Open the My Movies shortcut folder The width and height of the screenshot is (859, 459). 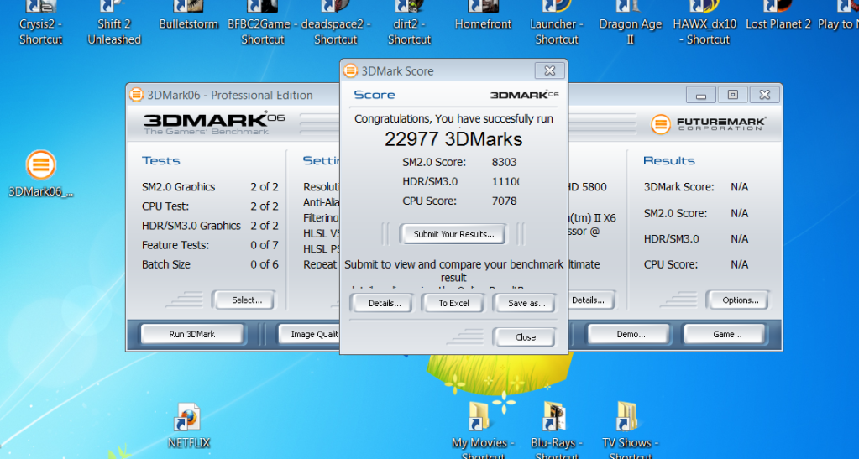pos(483,430)
